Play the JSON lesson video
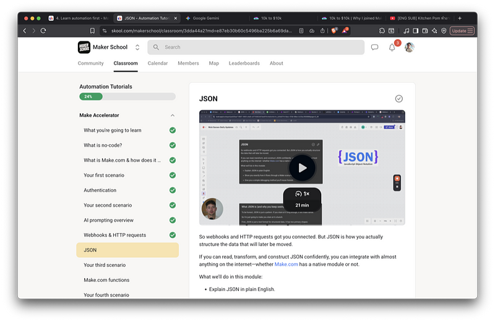This screenshot has height=322, width=495. click(x=302, y=167)
